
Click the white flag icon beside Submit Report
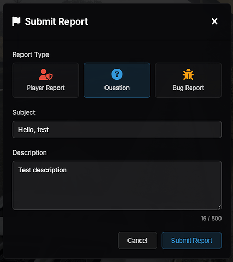[16, 21]
